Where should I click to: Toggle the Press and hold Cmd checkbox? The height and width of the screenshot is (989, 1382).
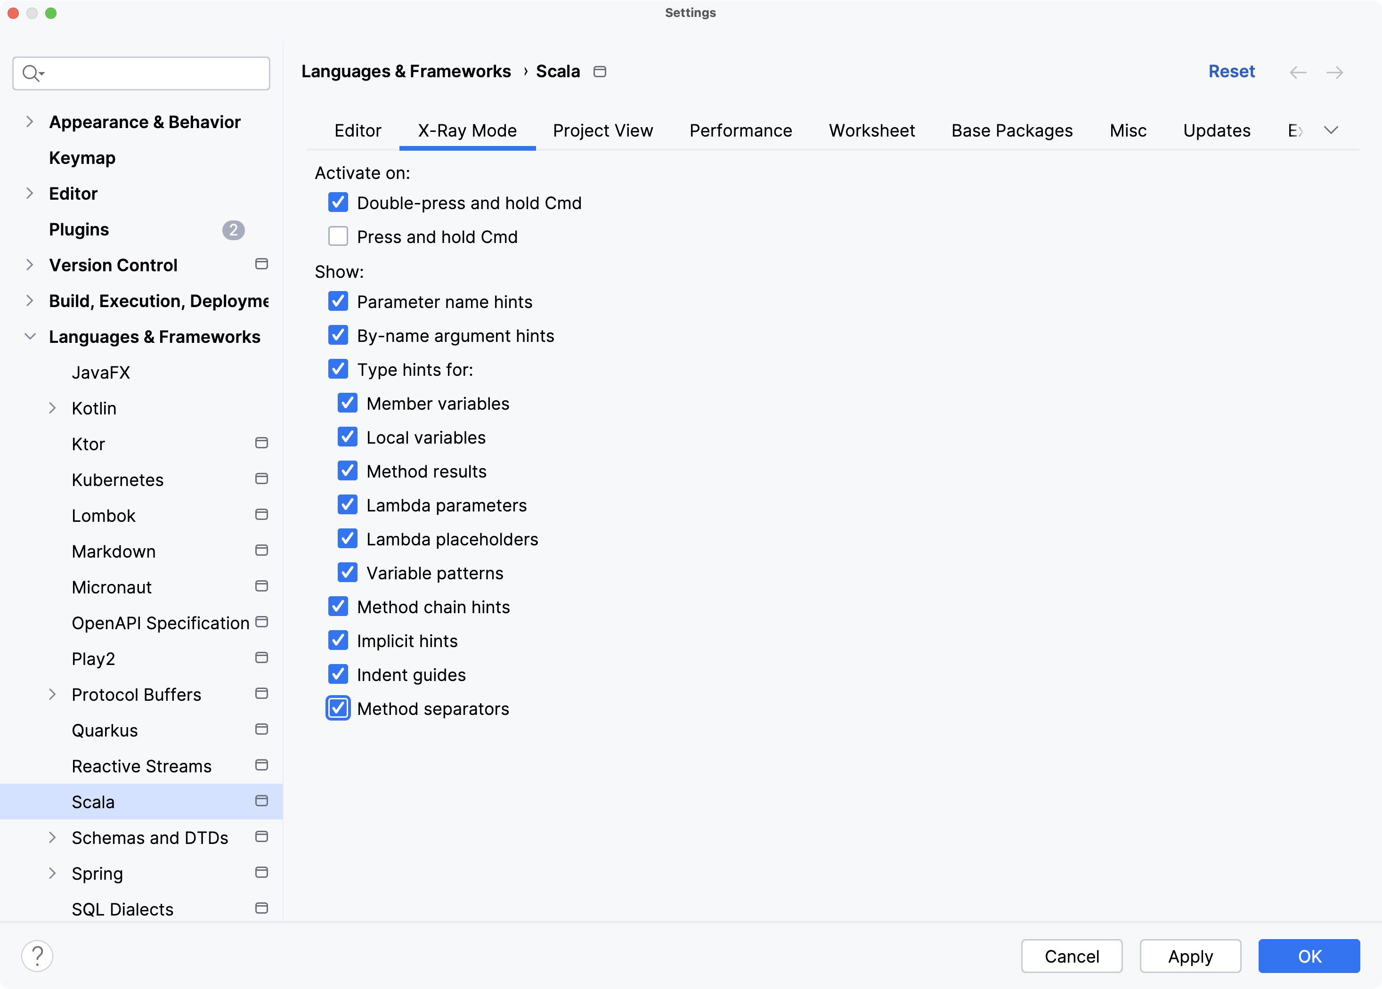pos(339,236)
